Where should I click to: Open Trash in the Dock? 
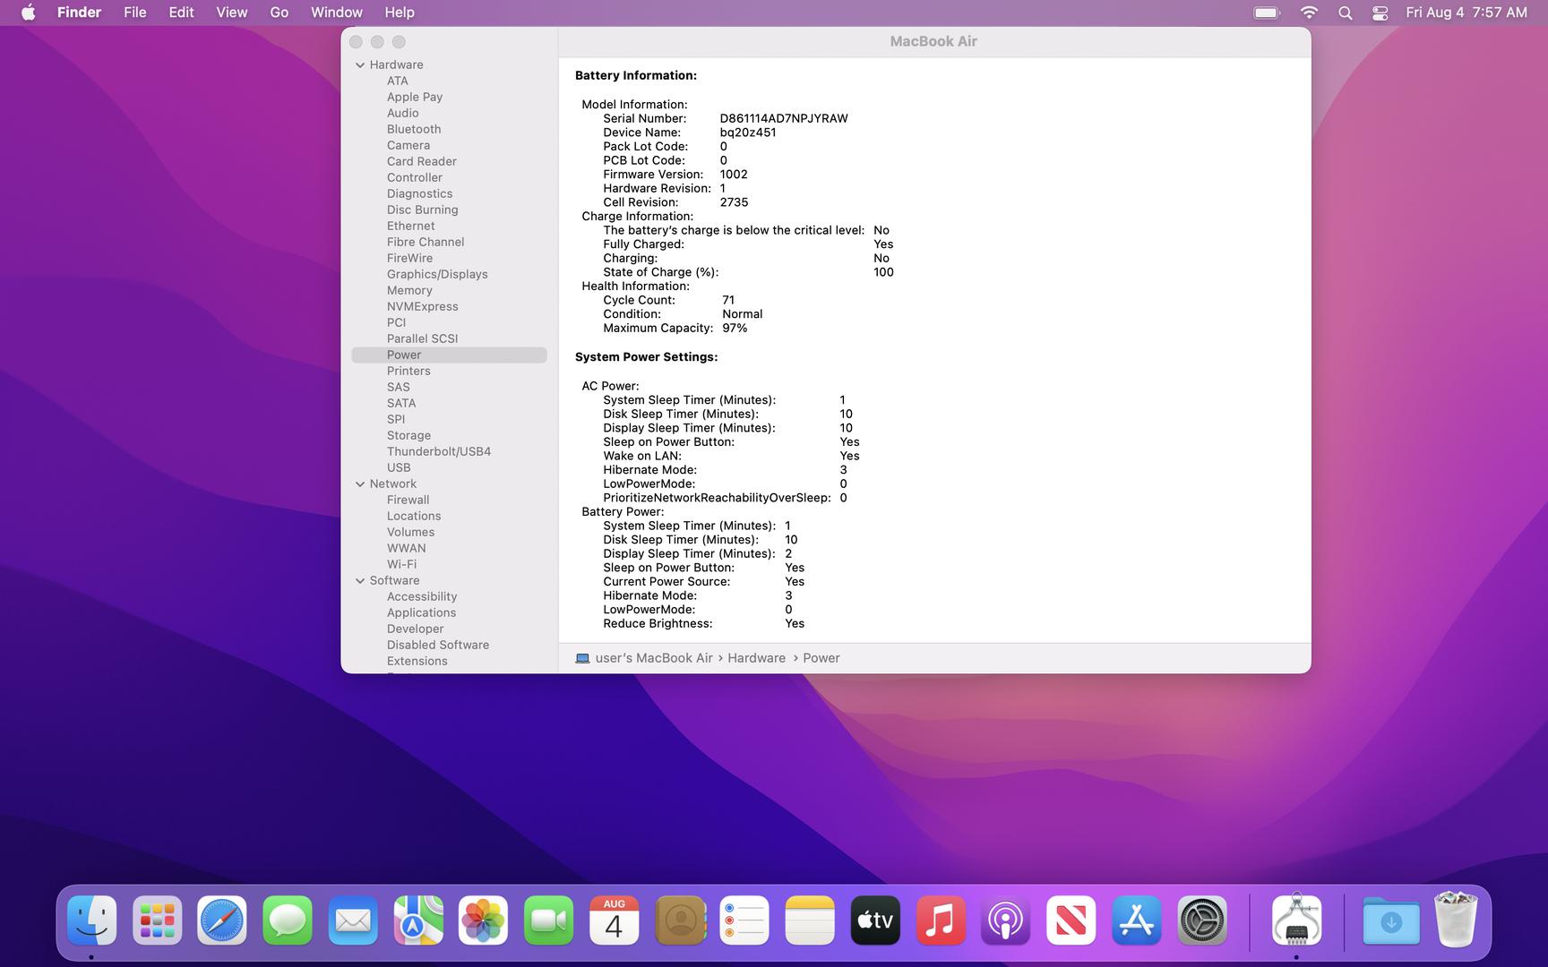pos(1456,920)
